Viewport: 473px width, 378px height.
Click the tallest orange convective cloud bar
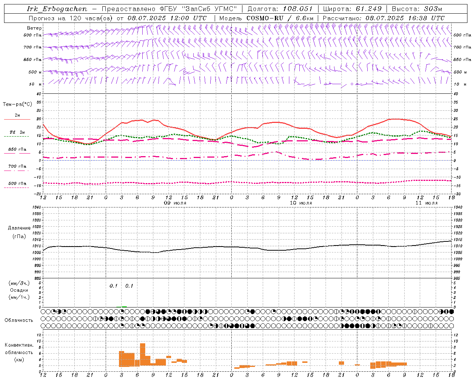tap(143, 354)
